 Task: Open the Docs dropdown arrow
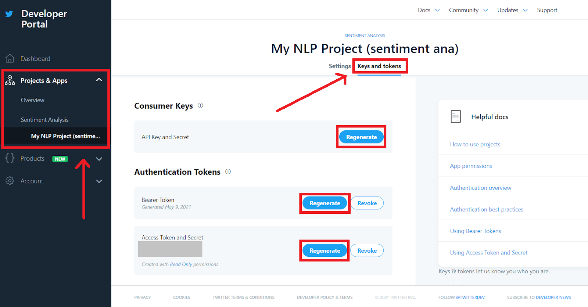437,10
